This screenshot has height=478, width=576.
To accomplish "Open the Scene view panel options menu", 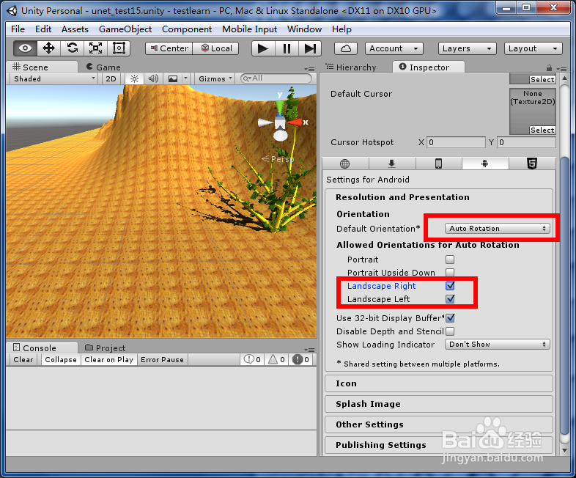I will [310, 69].
